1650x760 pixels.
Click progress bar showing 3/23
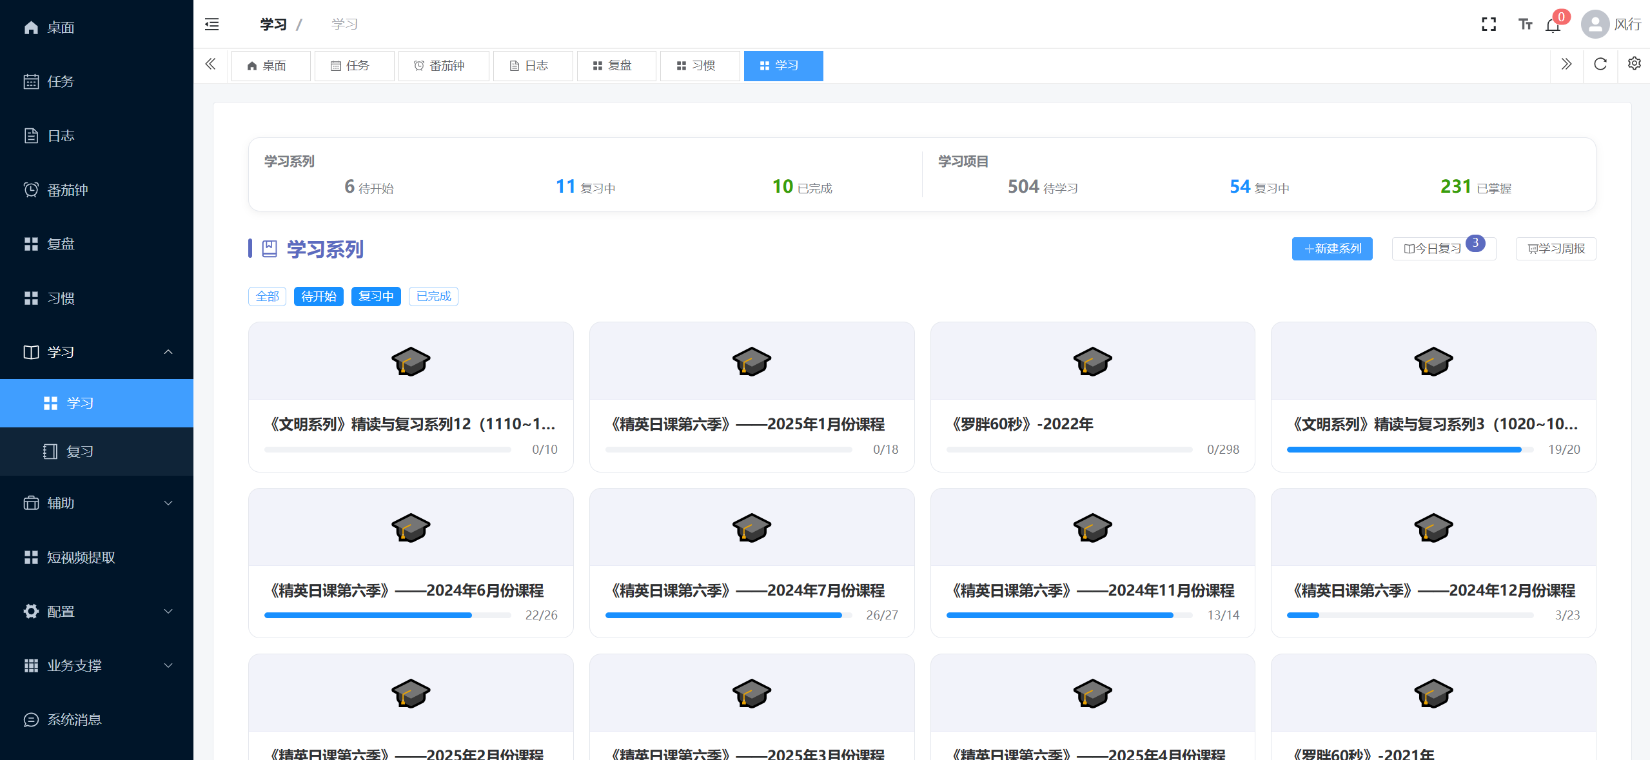(1410, 616)
